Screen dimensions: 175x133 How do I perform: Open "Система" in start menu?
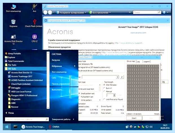tap(56, 54)
